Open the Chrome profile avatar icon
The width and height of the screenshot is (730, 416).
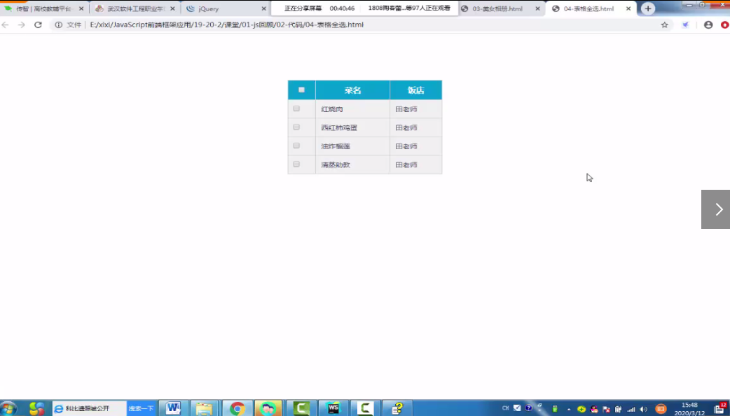pos(708,25)
